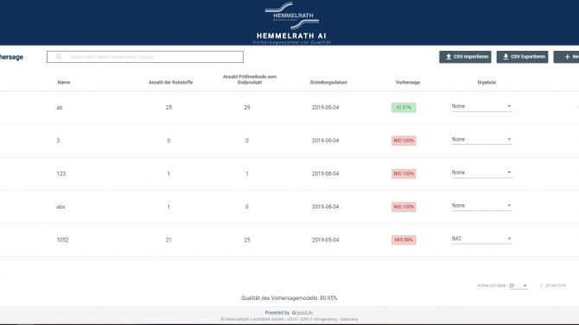Viewport: 579px width, 325px height.
Task: Click Rohstoffe count 25 in row ab
Action: [169, 108]
